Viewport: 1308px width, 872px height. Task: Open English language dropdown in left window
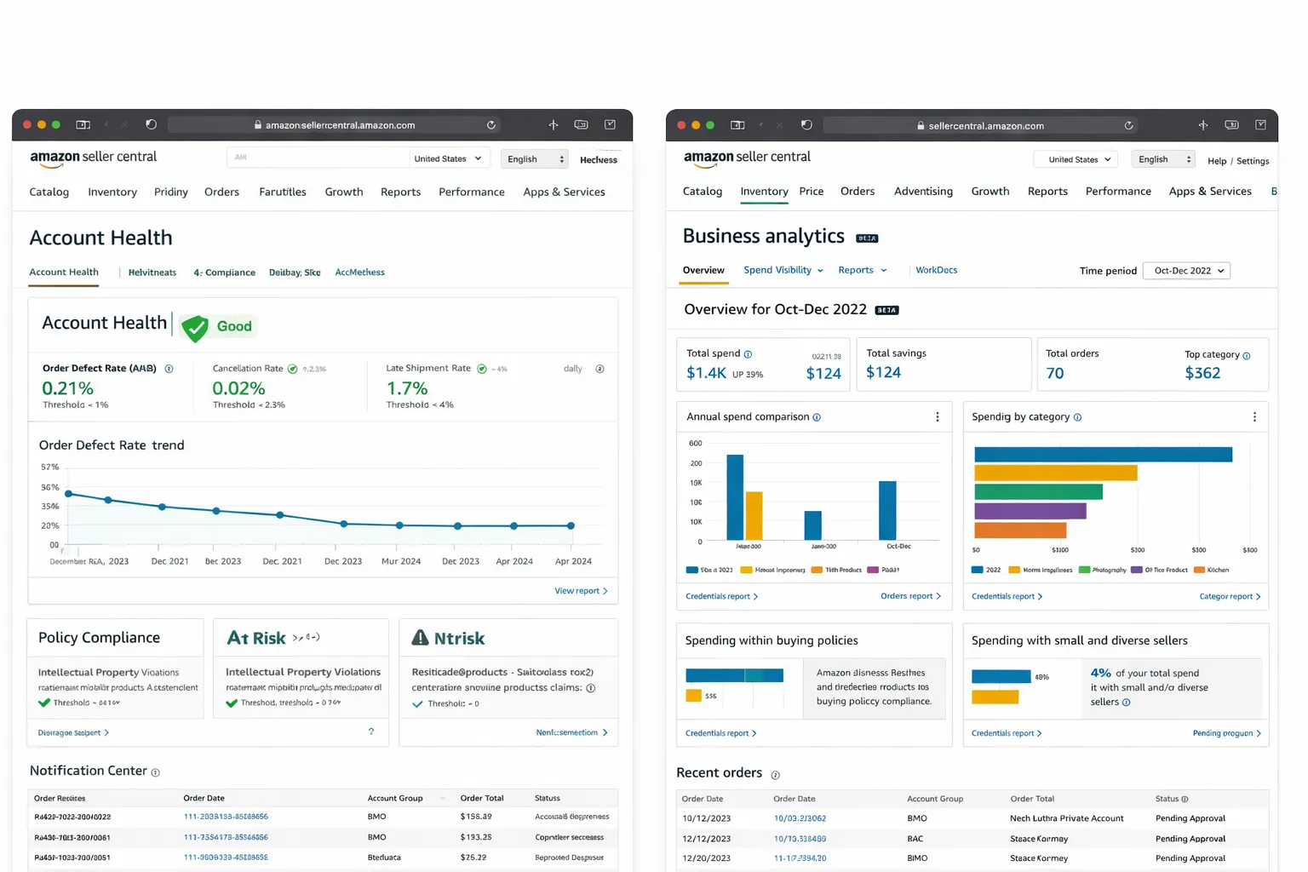(536, 159)
